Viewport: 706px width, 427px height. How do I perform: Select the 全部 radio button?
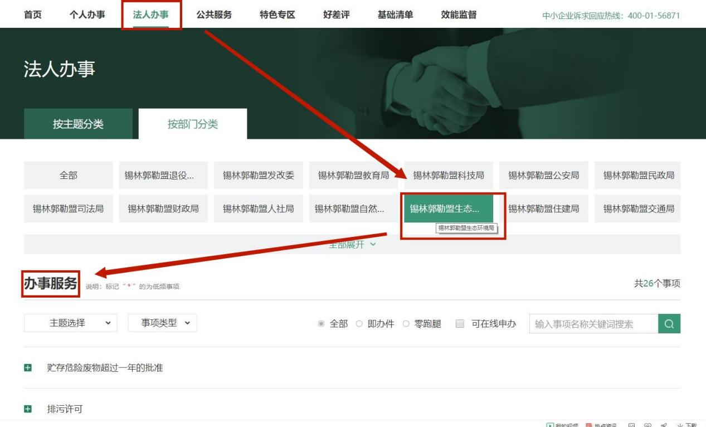tap(321, 324)
